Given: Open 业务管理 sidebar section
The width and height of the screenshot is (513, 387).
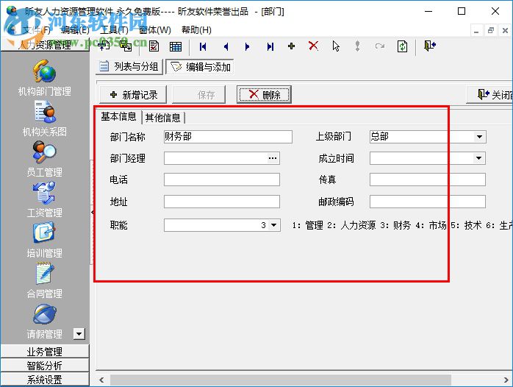Looking at the screenshot, I should (45, 351).
